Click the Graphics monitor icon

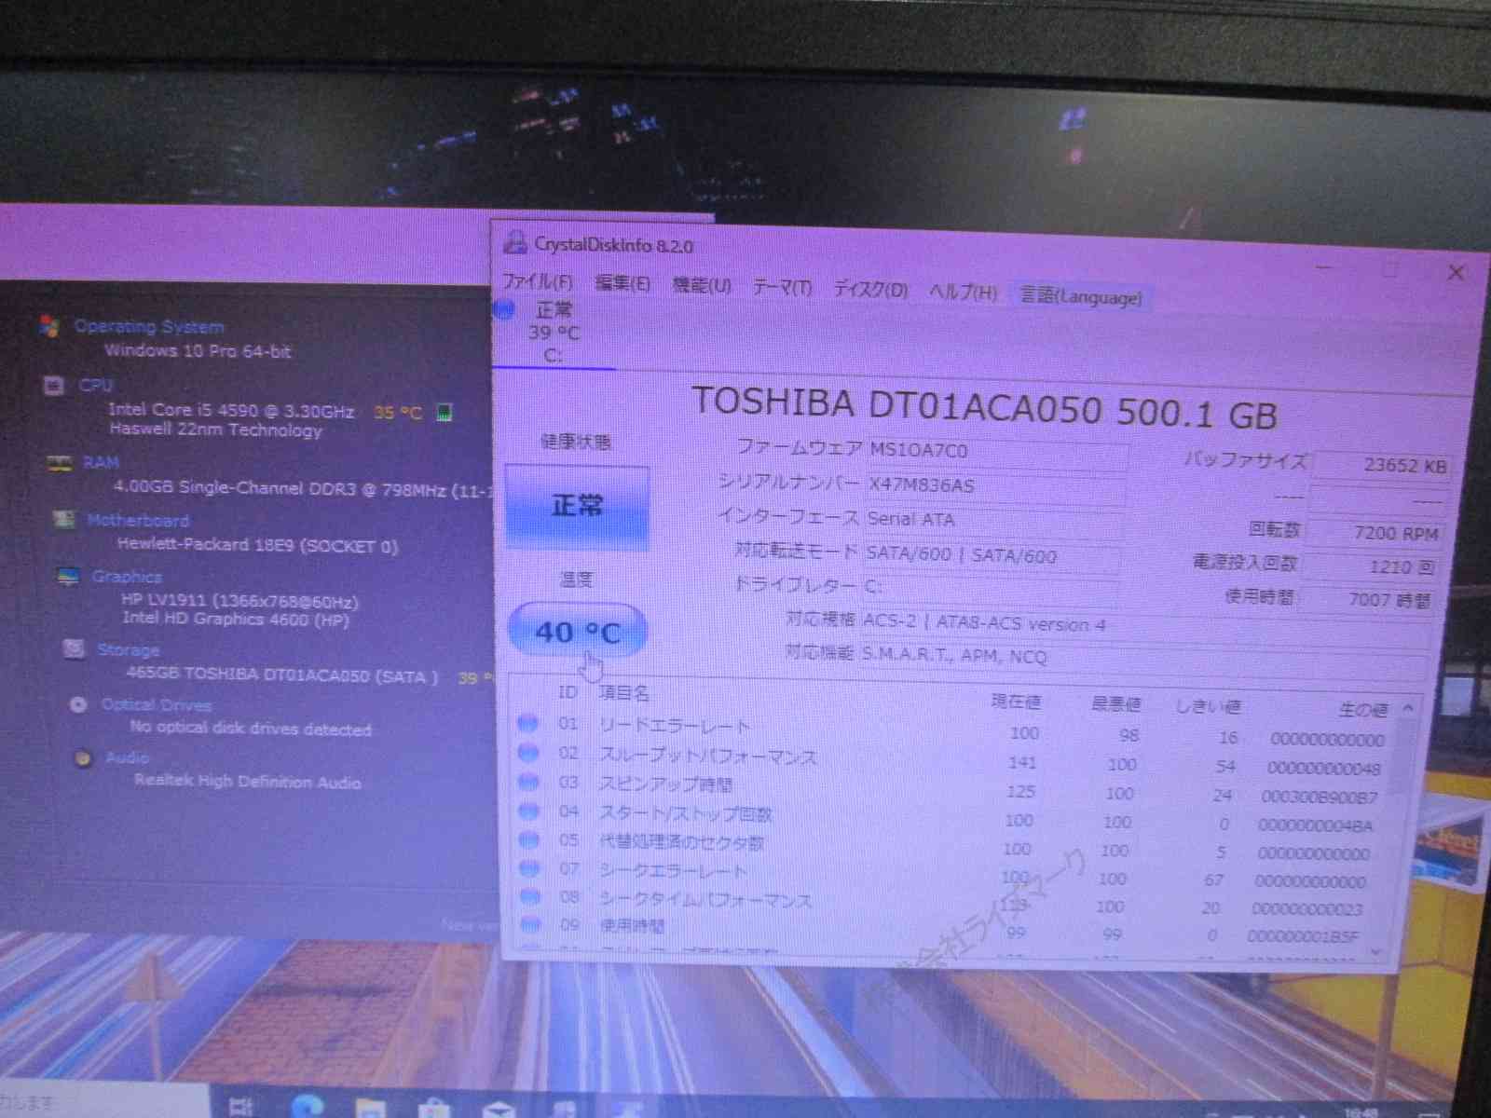tap(68, 577)
